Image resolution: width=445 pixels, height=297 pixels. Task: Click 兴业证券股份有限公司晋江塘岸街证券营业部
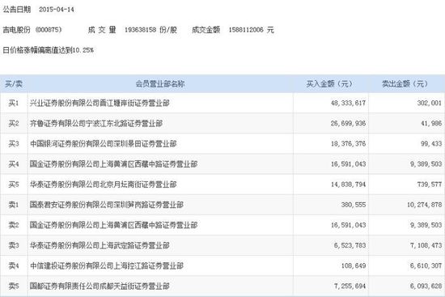(x=100, y=103)
